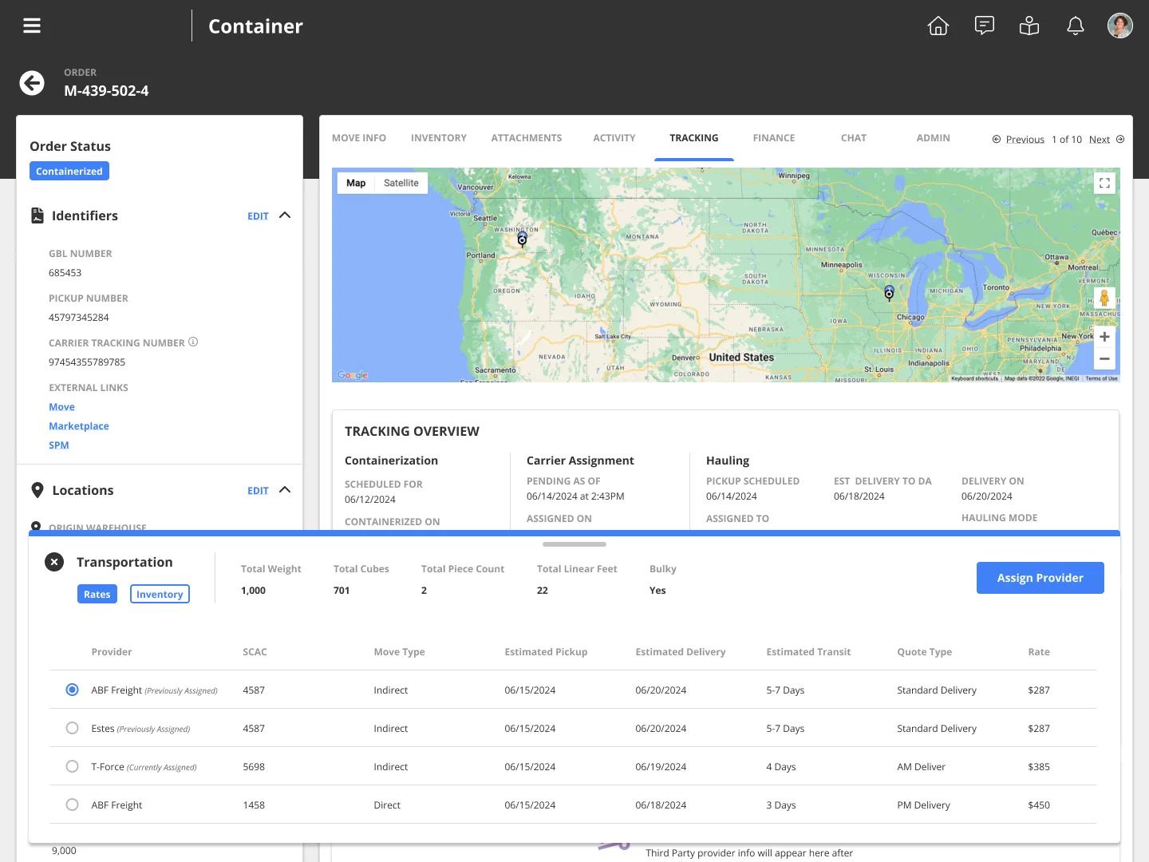Select the Street View pegman icon
The width and height of the screenshot is (1149, 862).
1104,299
